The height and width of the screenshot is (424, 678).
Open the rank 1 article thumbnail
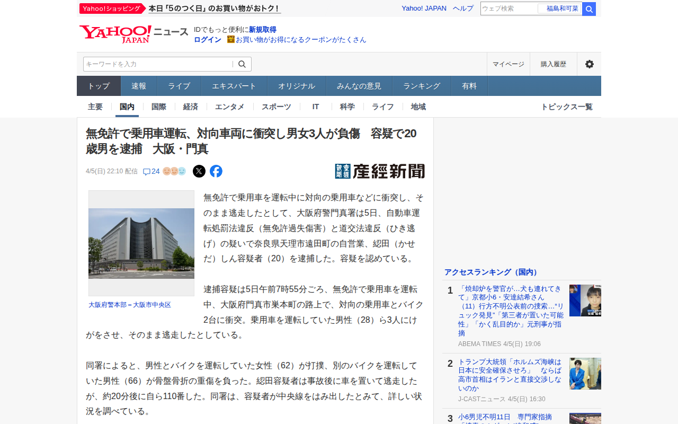[585, 301]
